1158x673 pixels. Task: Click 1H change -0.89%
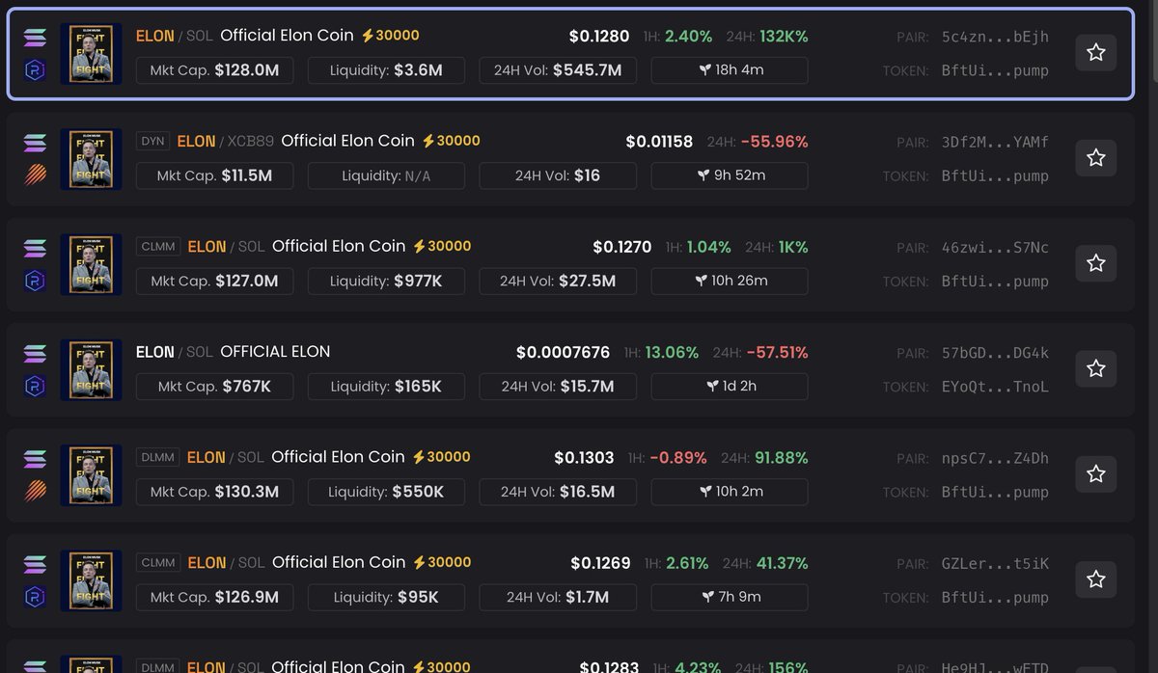point(678,458)
